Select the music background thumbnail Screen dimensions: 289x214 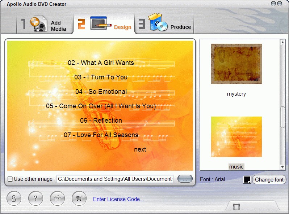(236, 137)
